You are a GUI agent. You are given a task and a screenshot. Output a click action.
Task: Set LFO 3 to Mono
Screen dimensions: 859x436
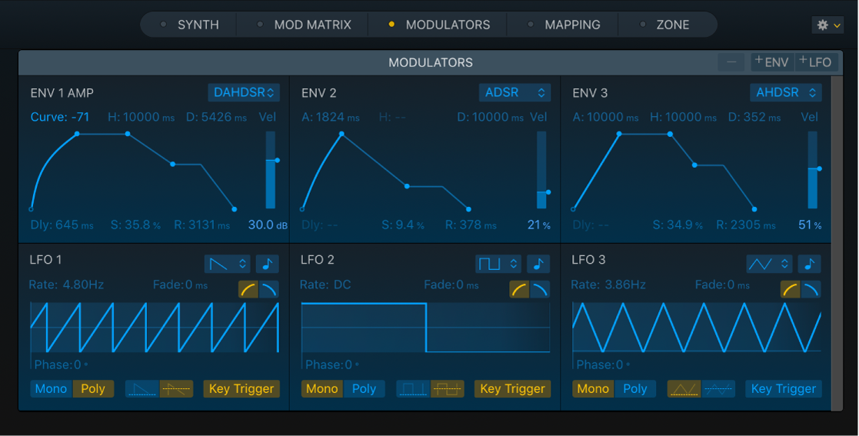pyautogui.click(x=593, y=389)
